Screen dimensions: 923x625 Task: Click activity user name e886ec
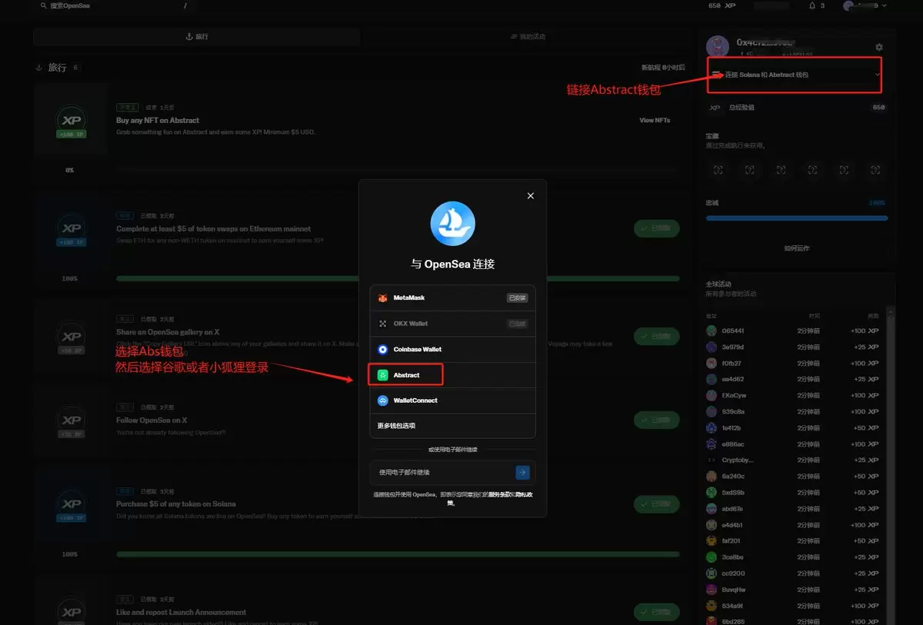coord(733,444)
